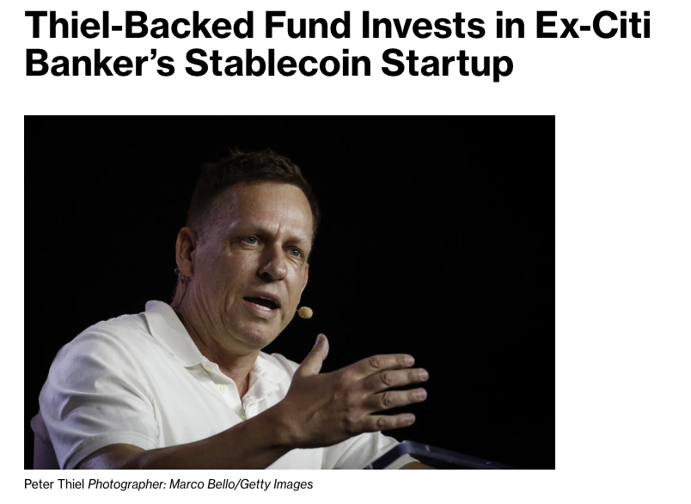This screenshot has height=504, width=691.
Task: Click the headset microphone in the photo
Action: [304, 312]
